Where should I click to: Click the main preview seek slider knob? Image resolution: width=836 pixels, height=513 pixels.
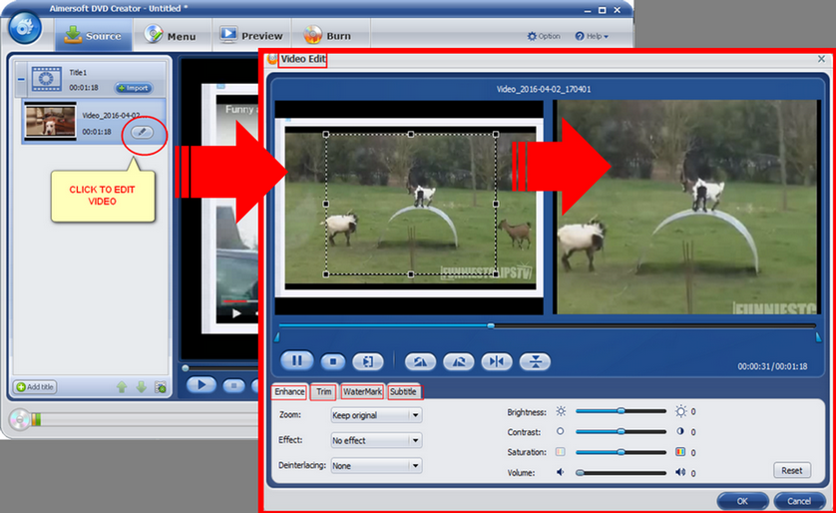186,368
